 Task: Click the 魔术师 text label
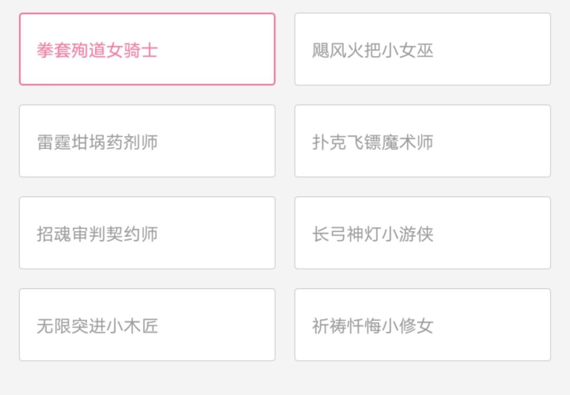pyautogui.click(x=407, y=143)
